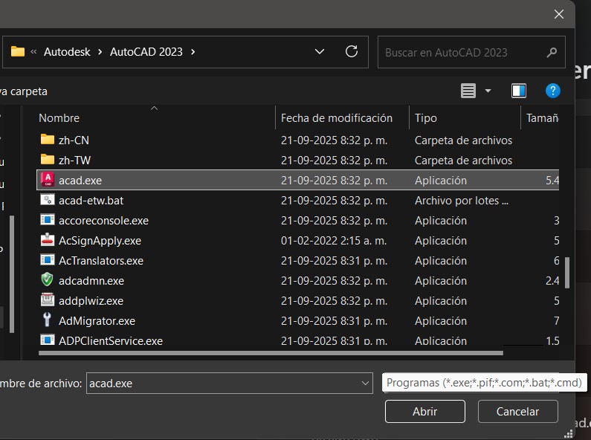
Task: Click the ADPClientService.exe file icon
Action: click(48, 340)
